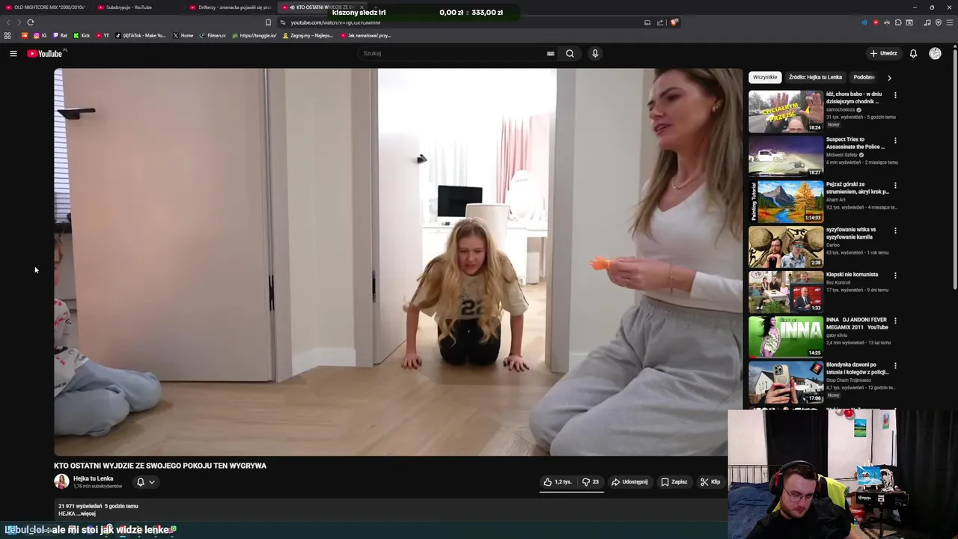Start voice search with the microphone icon
Image resolution: width=958 pixels, height=539 pixels.
[595, 53]
